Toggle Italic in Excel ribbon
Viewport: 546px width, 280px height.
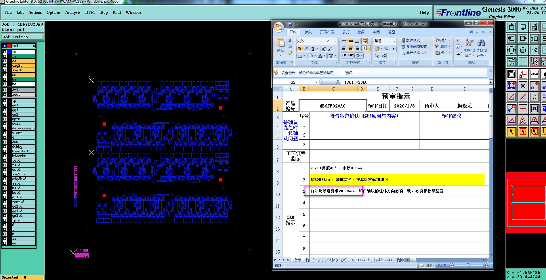pos(306,49)
